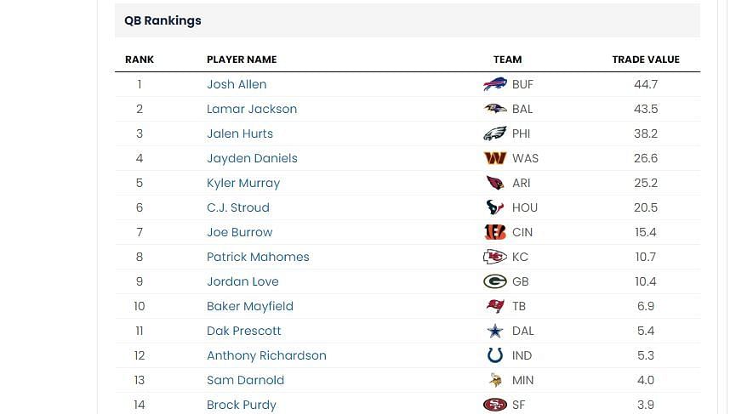Click the QB Rankings section heading
Viewport: 736px width, 414px height.
tap(163, 20)
